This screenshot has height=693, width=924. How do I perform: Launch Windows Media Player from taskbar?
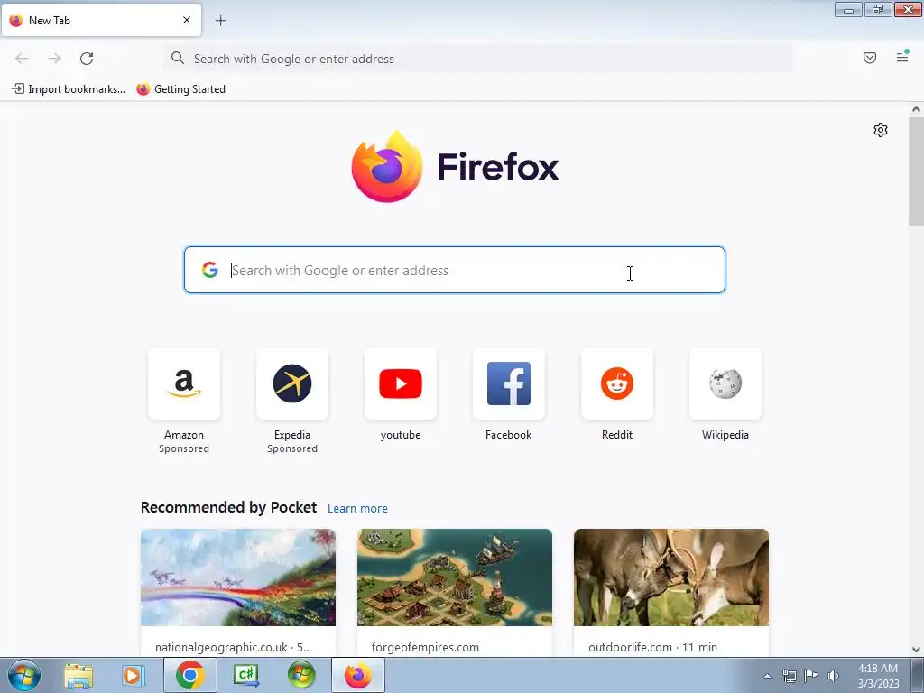point(133,675)
